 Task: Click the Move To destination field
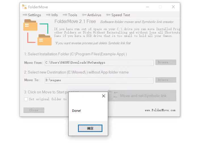tap(99, 80)
